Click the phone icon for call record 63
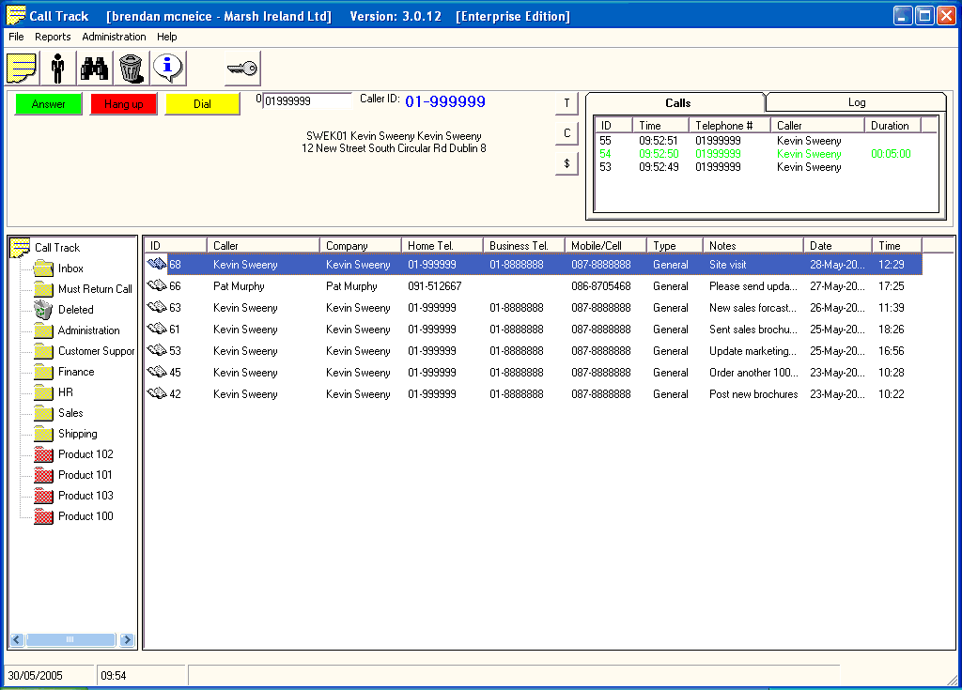This screenshot has width=962, height=690. click(157, 307)
